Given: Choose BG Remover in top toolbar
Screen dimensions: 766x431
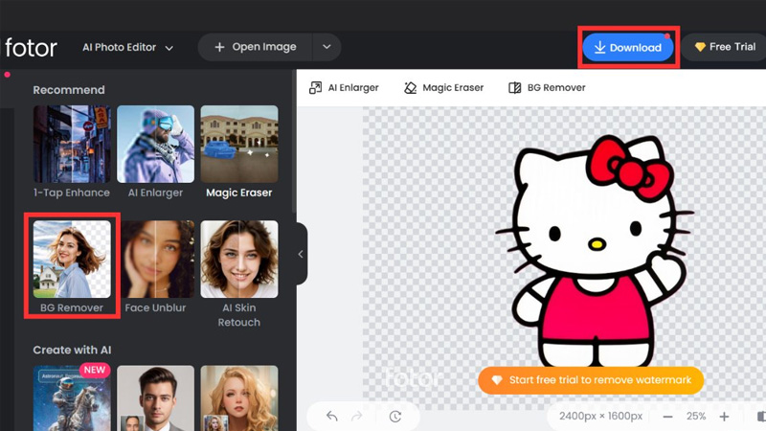Looking at the screenshot, I should (x=547, y=87).
